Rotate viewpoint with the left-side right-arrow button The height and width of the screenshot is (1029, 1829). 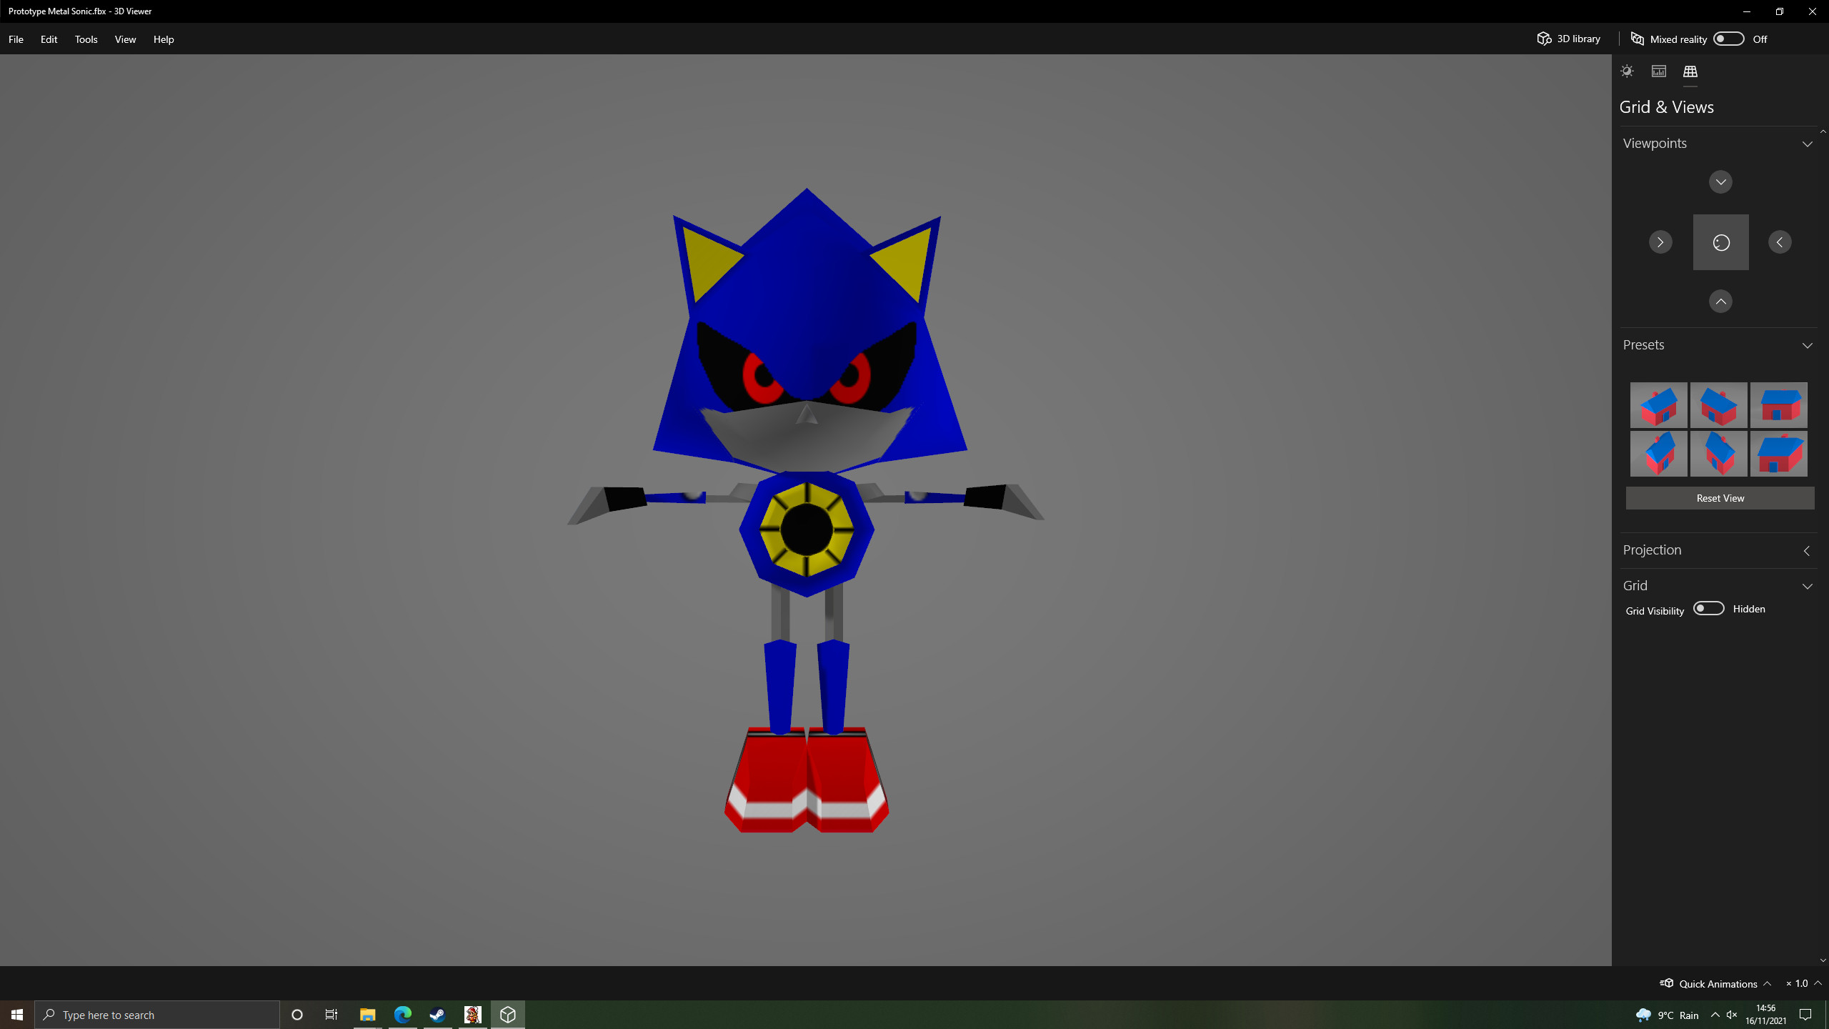[1660, 242]
